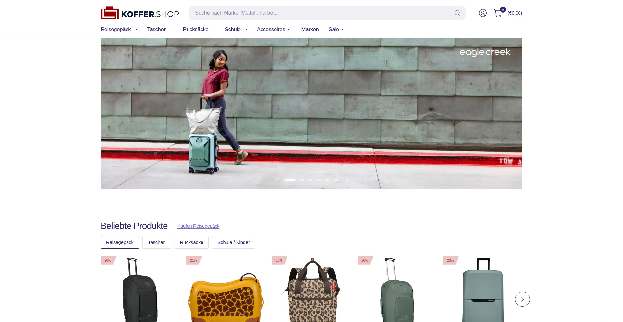Open the user account icon
The image size is (623, 322).
click(x=483, y=13)
